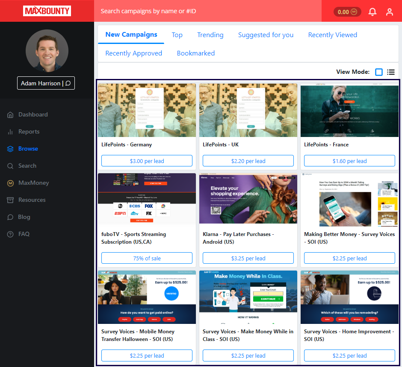This screenshot has height=367, width=402.
Task: Switch to list view mode
Action: pos(390,72)
